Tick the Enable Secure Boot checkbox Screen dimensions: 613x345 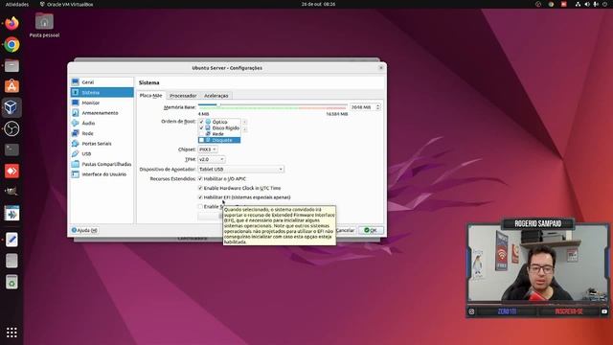[200, 207]
